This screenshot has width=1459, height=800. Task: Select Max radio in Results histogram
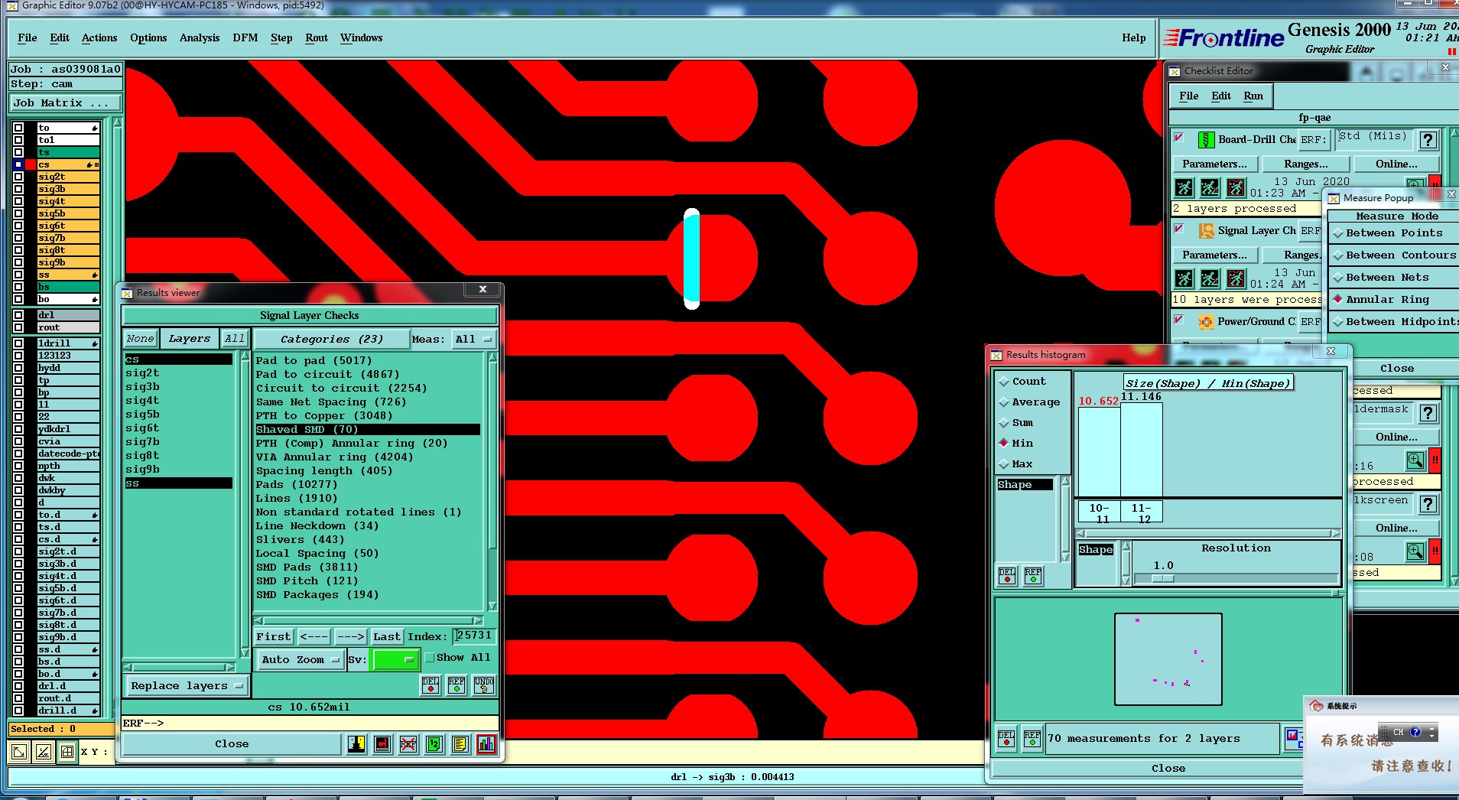point(1004,463)
